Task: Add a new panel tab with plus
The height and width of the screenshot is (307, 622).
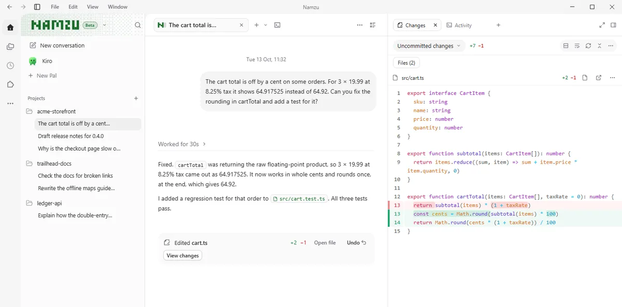Action: (x=498, y=25)
